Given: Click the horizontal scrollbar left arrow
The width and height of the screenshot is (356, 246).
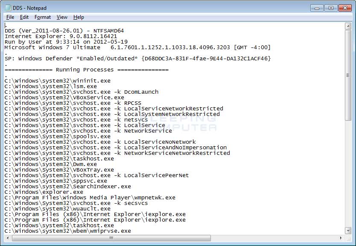Looking at the screenshot, I should [8, 238].
